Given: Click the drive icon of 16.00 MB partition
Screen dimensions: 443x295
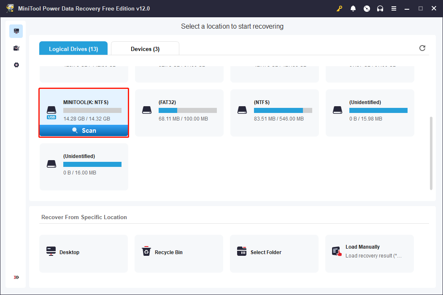Looking at the screenshot, I should coord(51,164).
